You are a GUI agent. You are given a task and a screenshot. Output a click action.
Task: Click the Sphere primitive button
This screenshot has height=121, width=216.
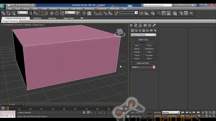(x=137, y=49)
